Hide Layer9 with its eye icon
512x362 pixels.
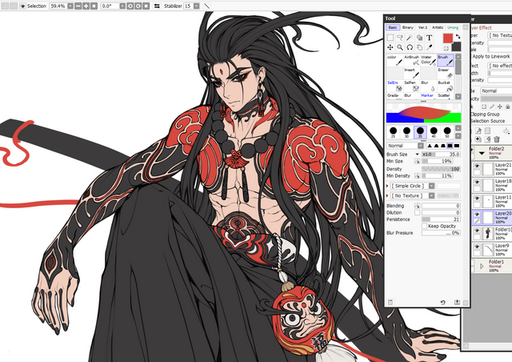tap(477, 247)
